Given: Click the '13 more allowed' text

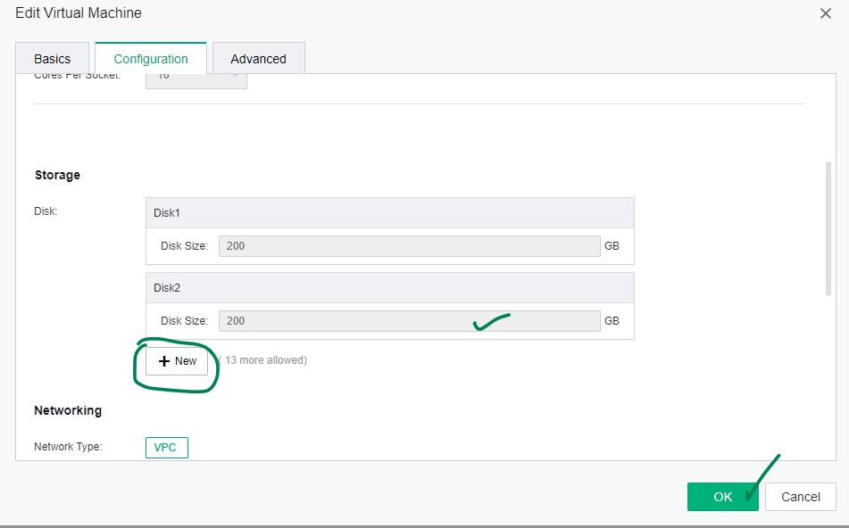Looking at the screenshot, I should pyautogui.click(x=263, y=360).
